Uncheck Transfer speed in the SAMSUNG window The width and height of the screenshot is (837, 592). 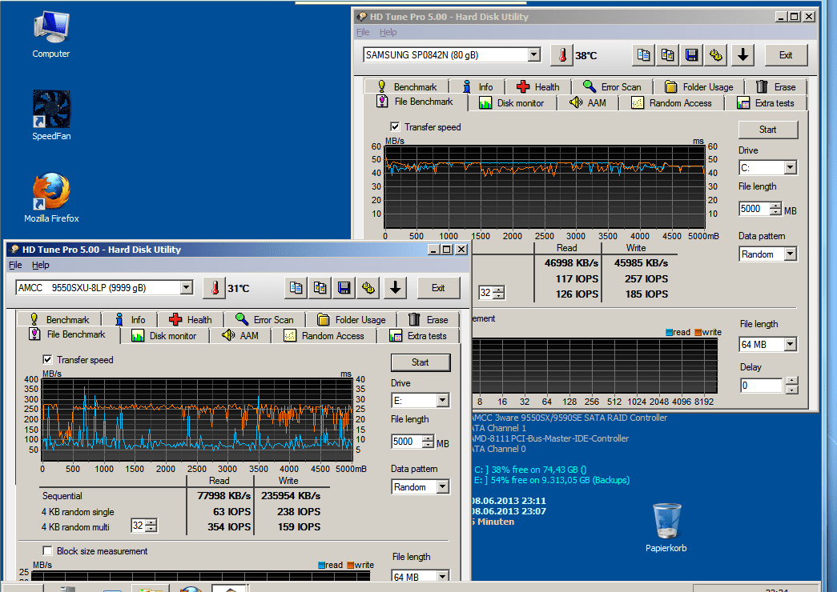tap(395, 127)
